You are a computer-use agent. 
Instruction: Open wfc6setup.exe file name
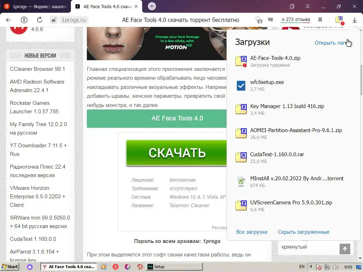pos(267,82)
